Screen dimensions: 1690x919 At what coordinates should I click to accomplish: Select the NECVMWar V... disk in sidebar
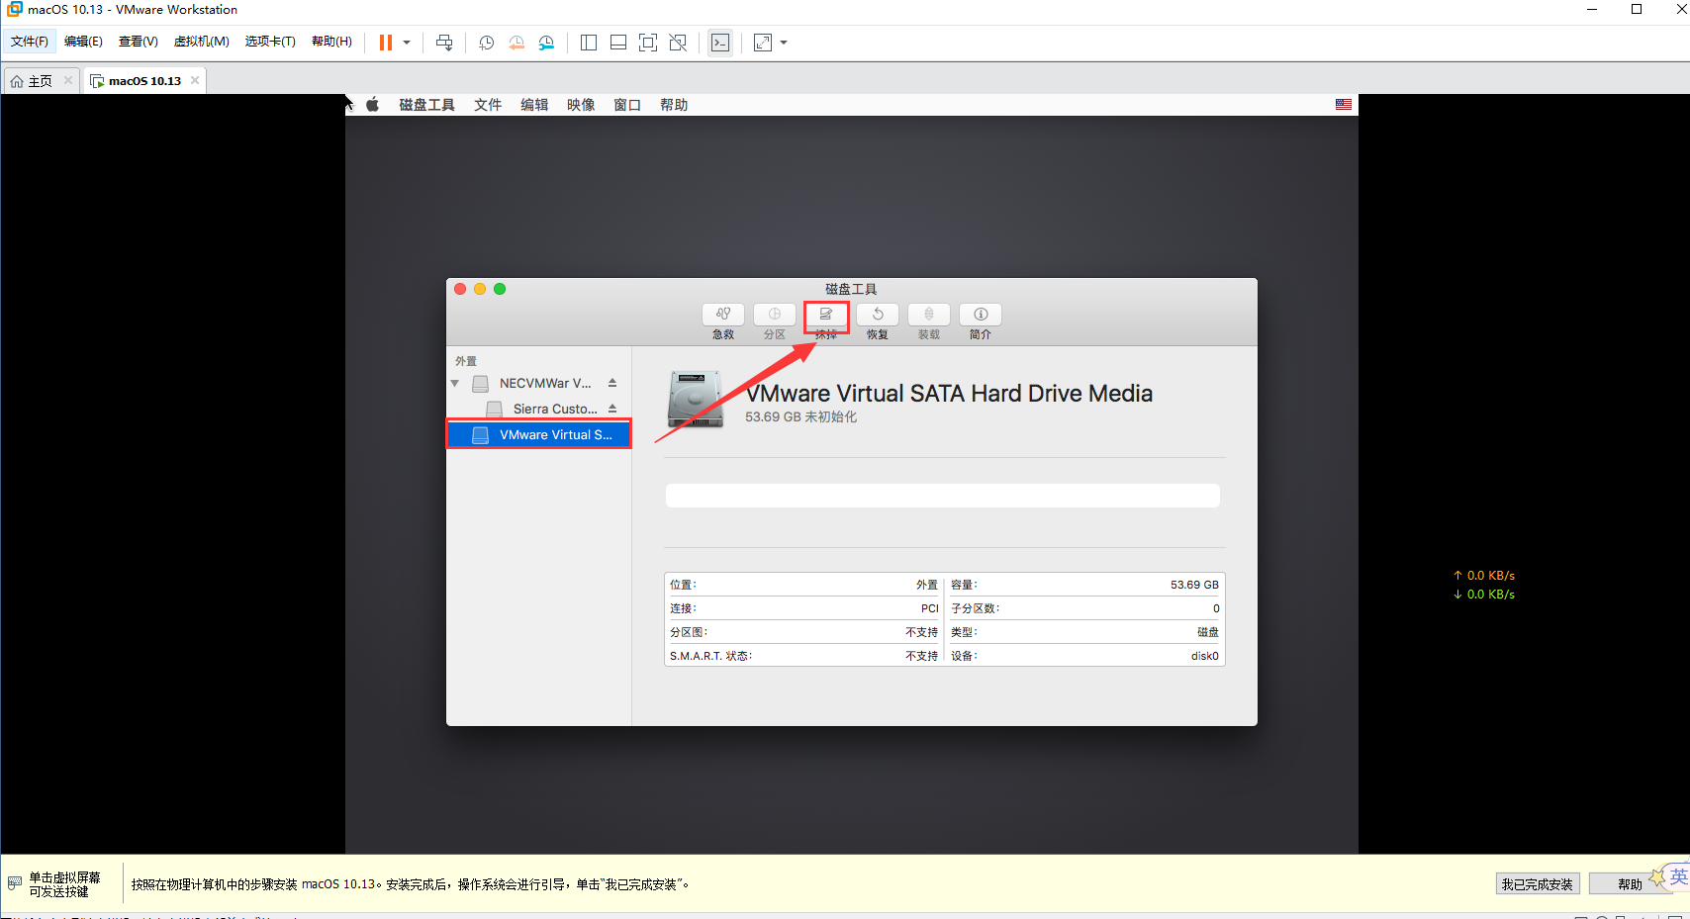538,383
